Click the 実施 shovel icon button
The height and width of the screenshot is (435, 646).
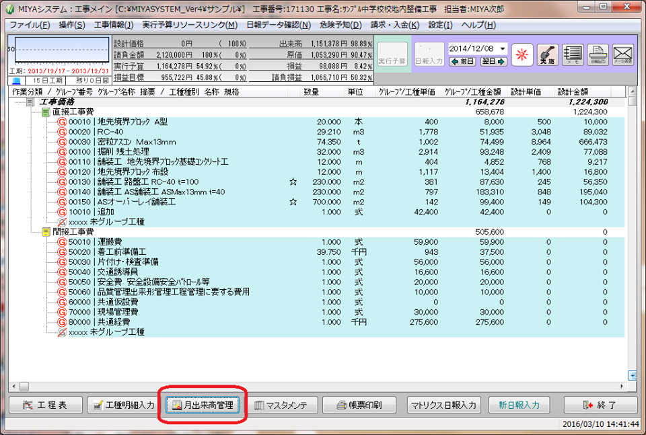[548, 54]
